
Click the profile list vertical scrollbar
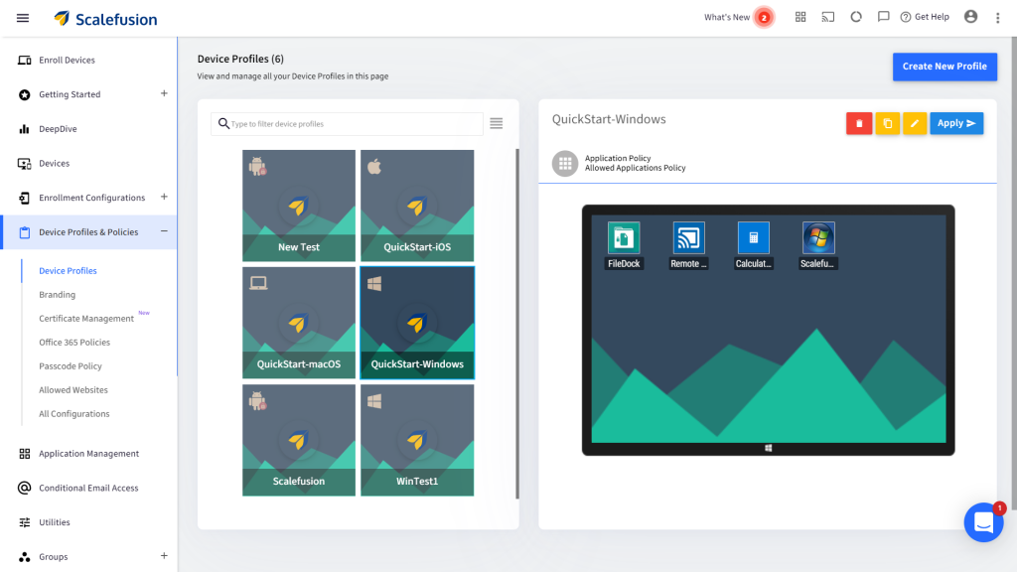click(x=516, y=324)
